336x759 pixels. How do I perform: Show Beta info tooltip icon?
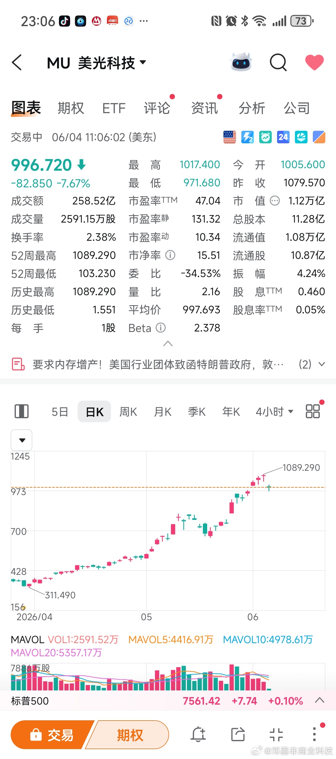pos(161,328)
